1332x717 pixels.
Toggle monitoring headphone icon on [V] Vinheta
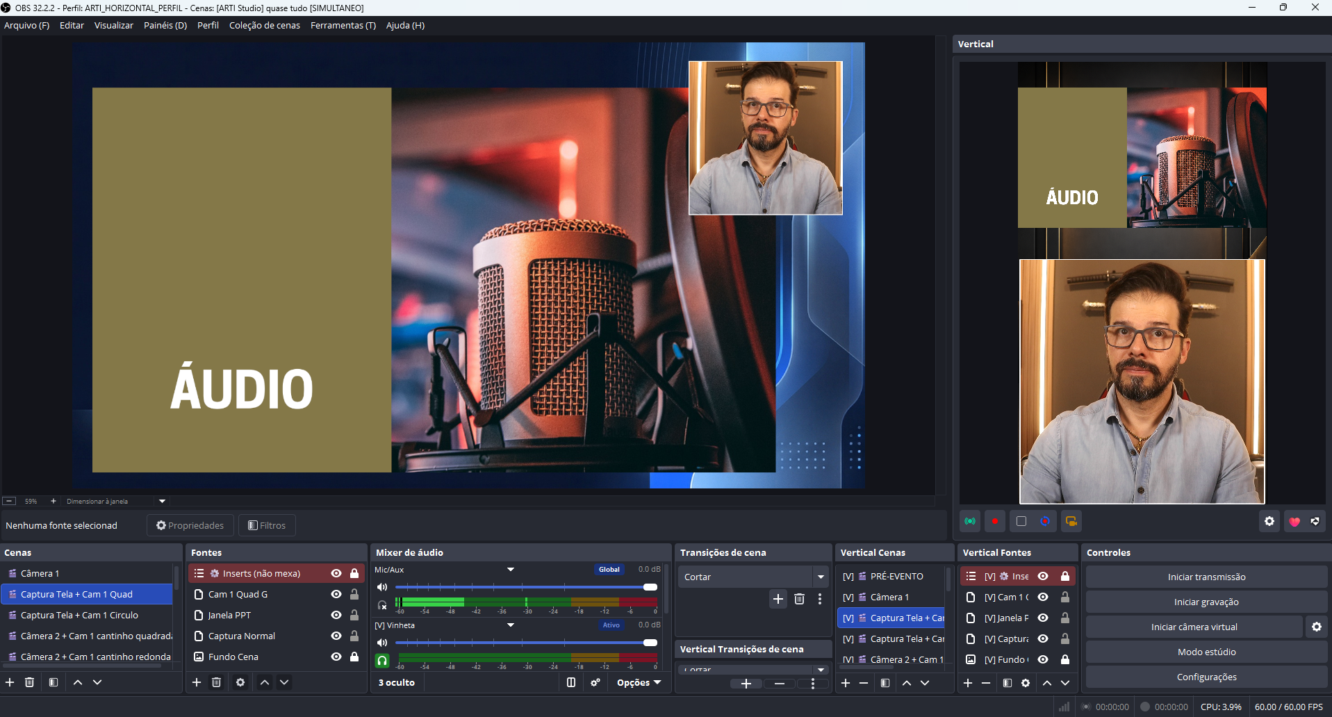click(382, 661)
